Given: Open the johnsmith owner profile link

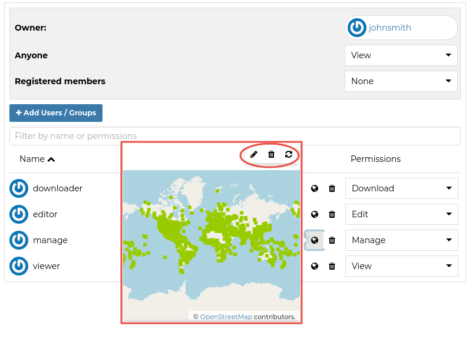Looking at the screenshot, I should click(389, 28).
